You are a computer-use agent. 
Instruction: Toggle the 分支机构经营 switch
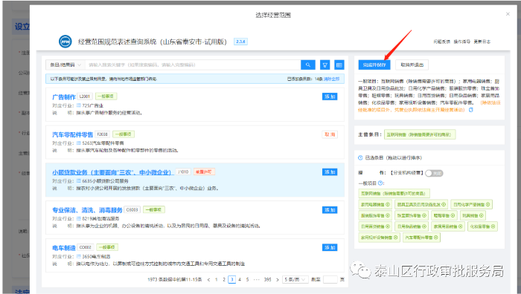(434, 173)
